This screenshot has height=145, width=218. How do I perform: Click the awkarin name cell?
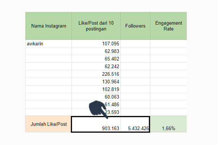49,43
